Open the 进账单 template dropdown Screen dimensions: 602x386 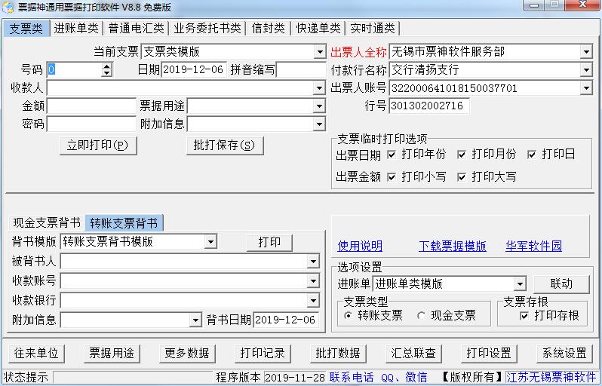tap(520, 284)
